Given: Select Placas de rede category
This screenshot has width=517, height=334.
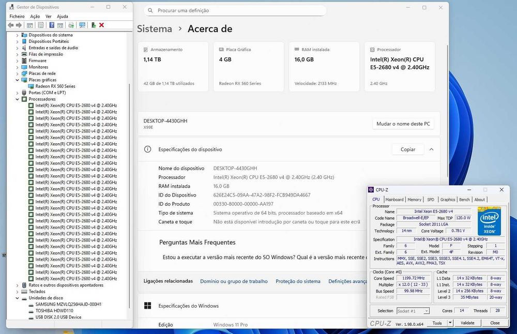Looking at the screenshot, I should point(42,73).
